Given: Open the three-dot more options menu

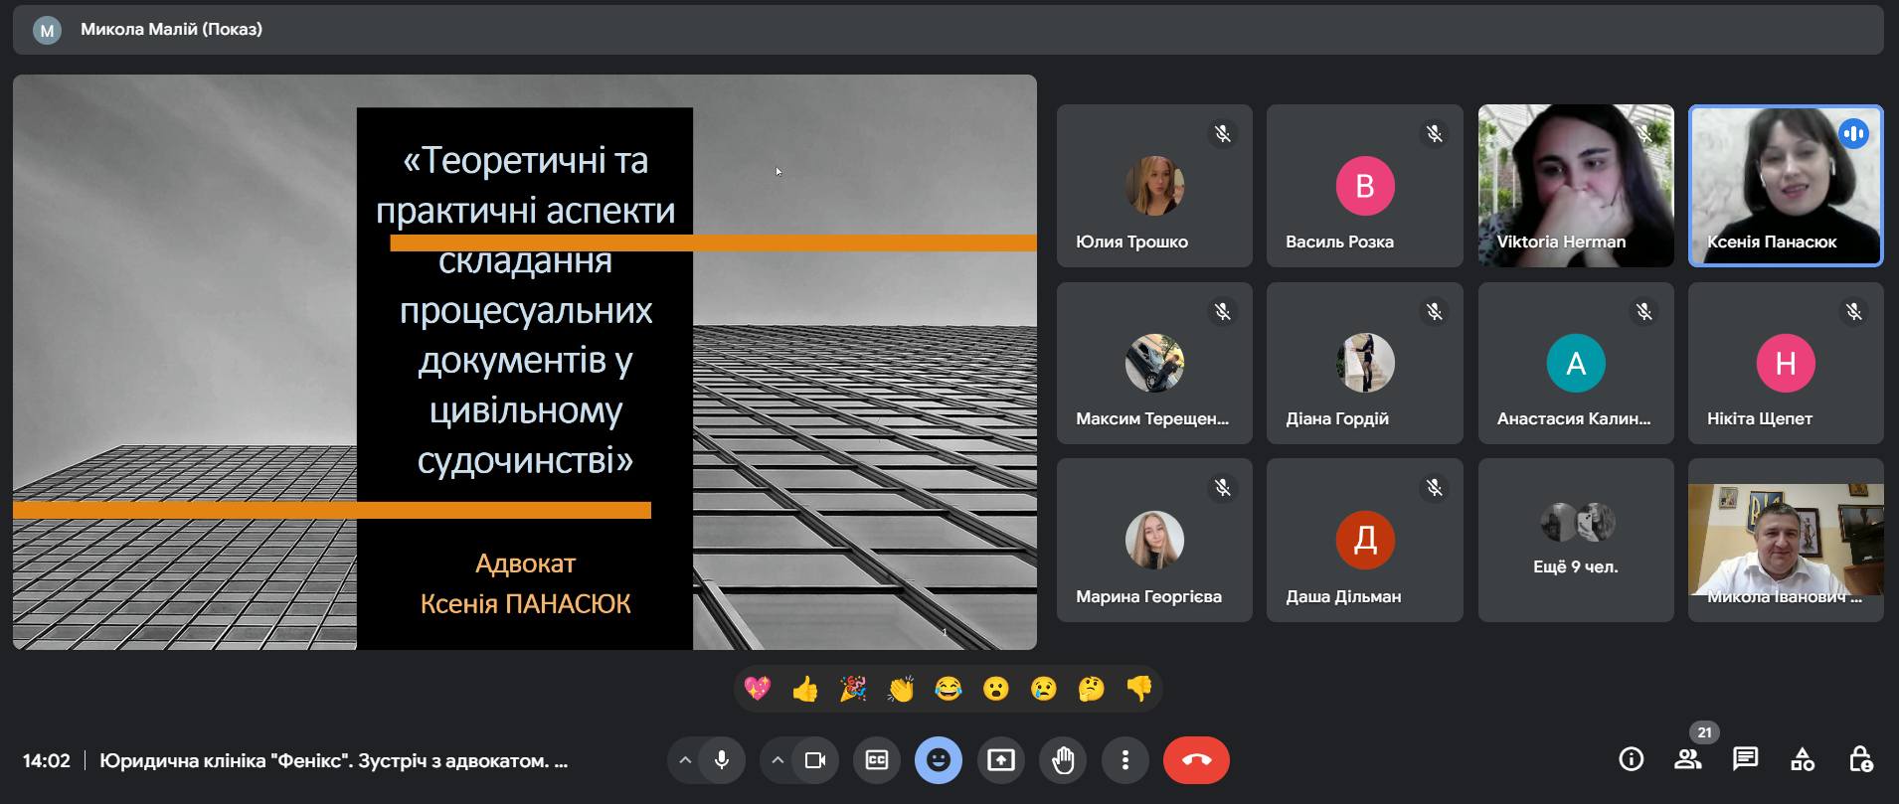Looking at the screenshot, I should click(1124, 760).
